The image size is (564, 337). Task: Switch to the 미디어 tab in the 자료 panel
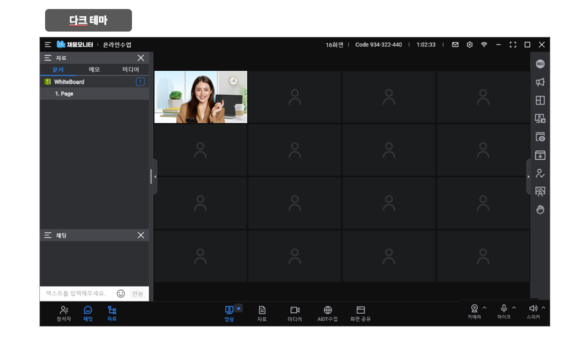(x=130, y=69)
